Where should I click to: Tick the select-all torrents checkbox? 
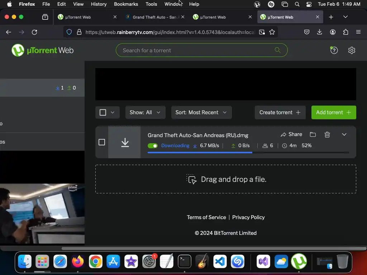(x=103, y=112)
